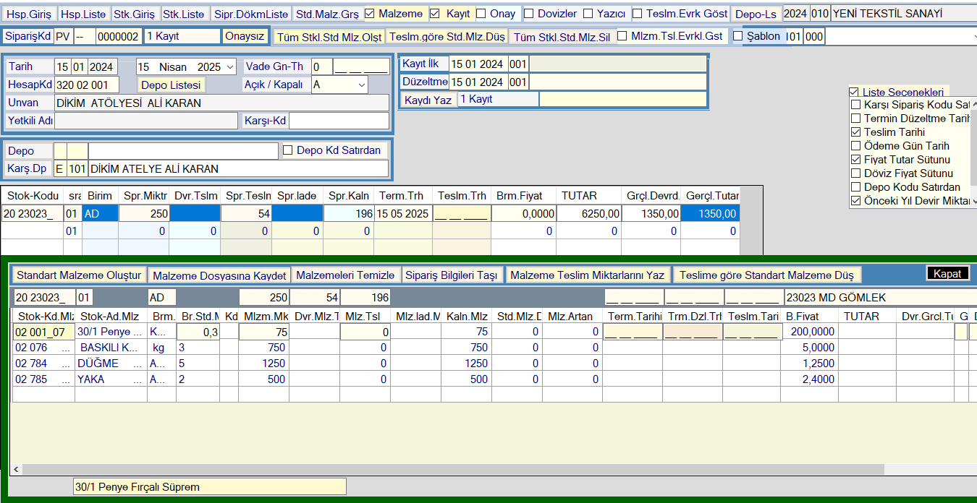Enable Döviz Fiyat Sütunu option
Viewport: 977px width, 503px height.
point(856,173)
